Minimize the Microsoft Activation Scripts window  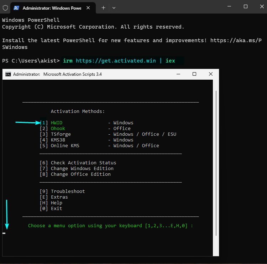pos(178,74)
